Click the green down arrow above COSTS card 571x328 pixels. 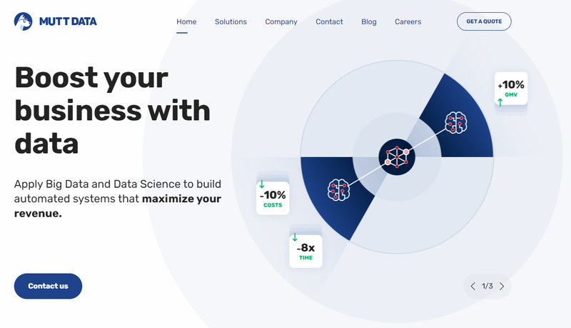tap(261, 184)
